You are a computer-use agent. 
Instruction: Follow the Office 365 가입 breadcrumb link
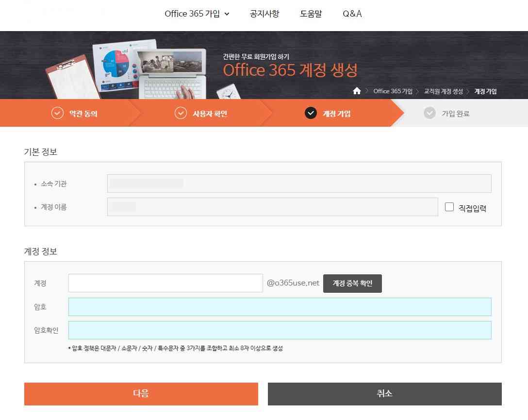click(393, 91)
